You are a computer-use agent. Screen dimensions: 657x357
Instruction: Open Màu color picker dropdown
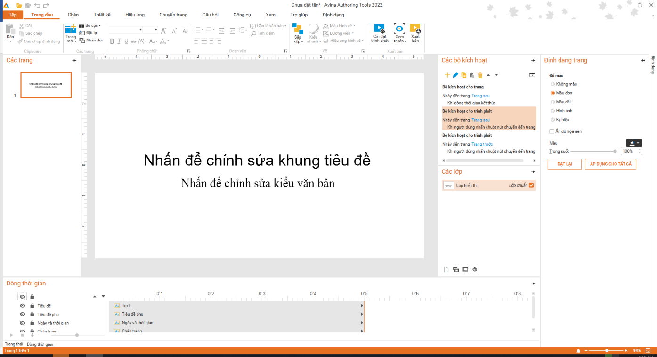[633, 143]
